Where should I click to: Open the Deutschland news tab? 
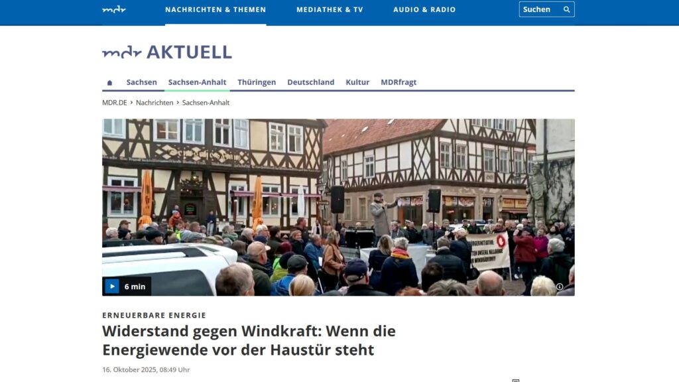310,82
